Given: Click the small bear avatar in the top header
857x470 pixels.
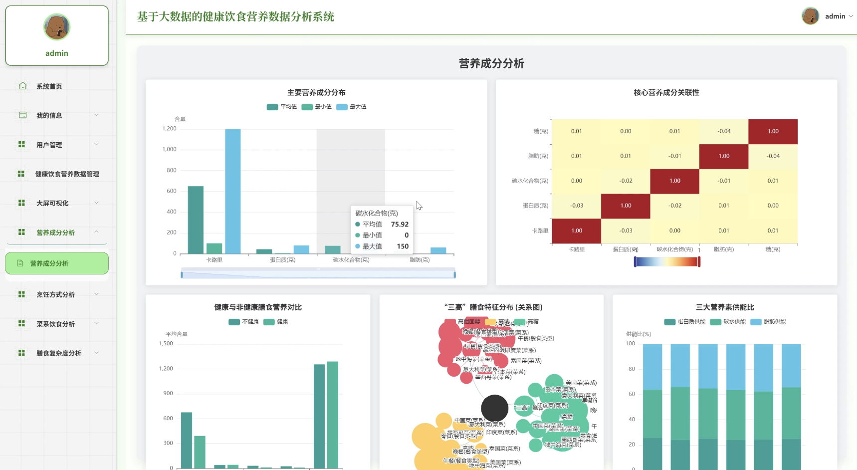Looking at the screenshot, I should click(x=811, y=16).
